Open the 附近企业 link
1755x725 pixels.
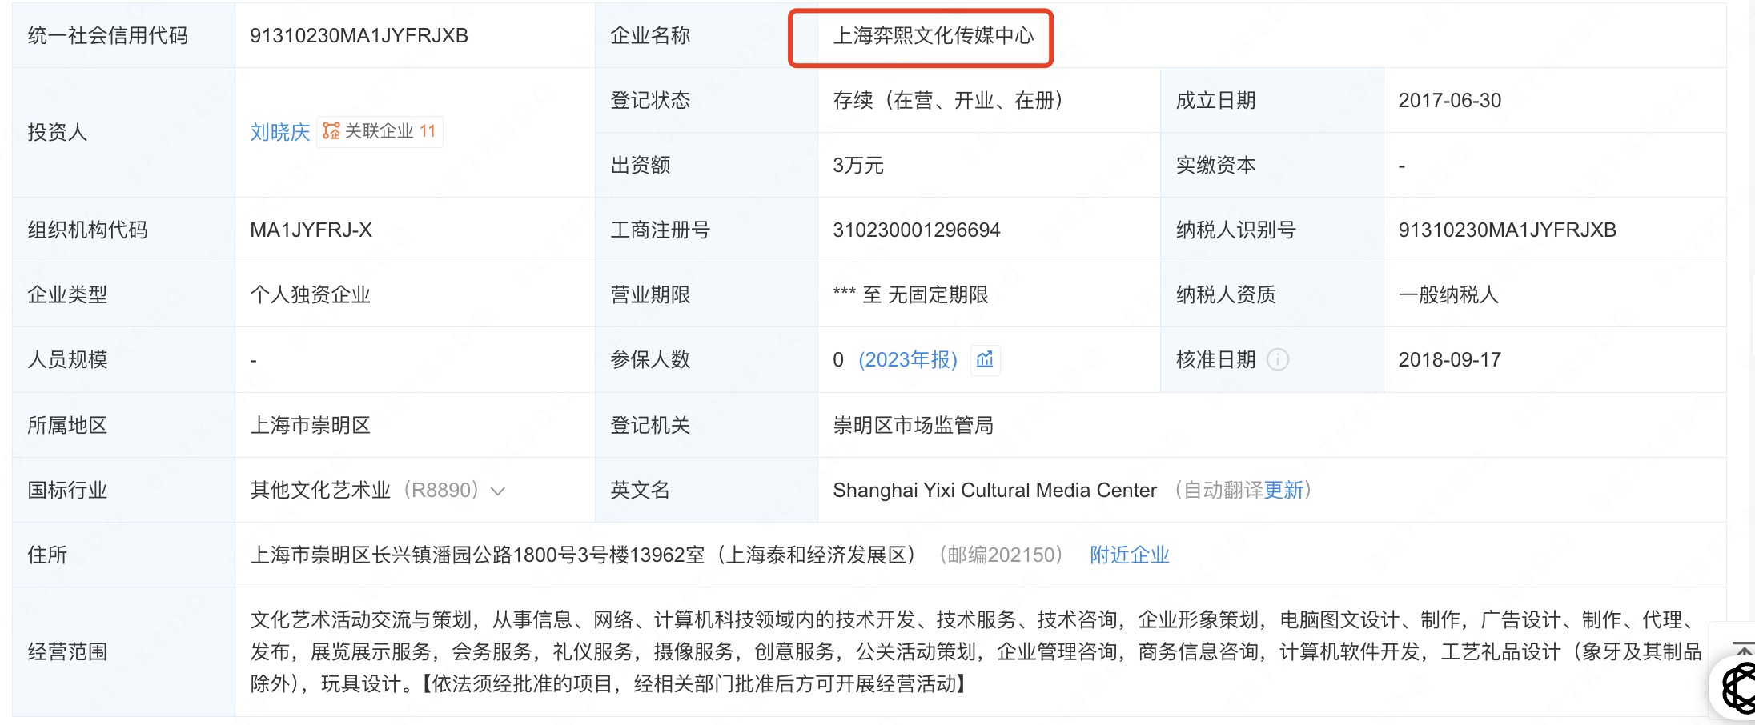pos(1130,555)
